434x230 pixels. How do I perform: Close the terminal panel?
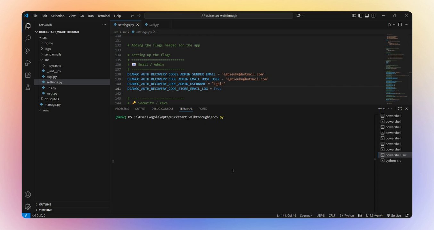(406, 109)
